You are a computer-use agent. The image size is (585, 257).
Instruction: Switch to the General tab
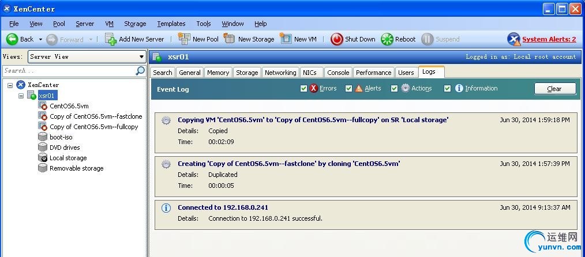click(190, 73)
